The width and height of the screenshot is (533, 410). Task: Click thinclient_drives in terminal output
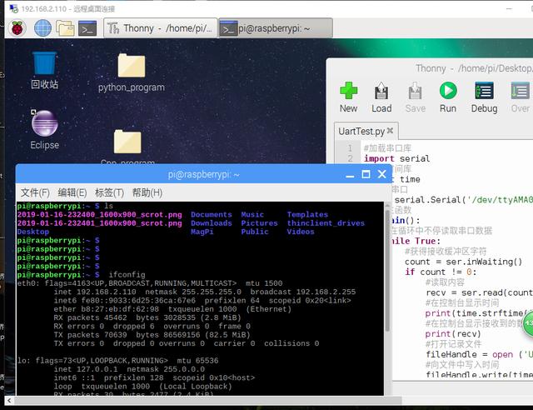pyautogui.click(x=326, y=223)
